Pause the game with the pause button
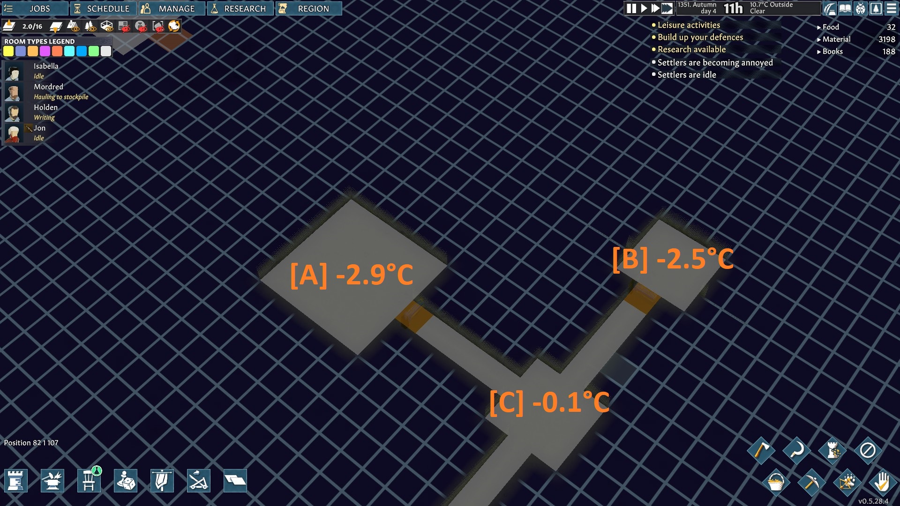This screenshot has height=506, width=900. (x=631, y=8)
